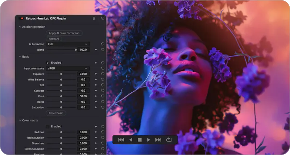Adjust the Saturation slider
Image resolution: width=290 pixels, height=155 pixels.
point(61,107)
